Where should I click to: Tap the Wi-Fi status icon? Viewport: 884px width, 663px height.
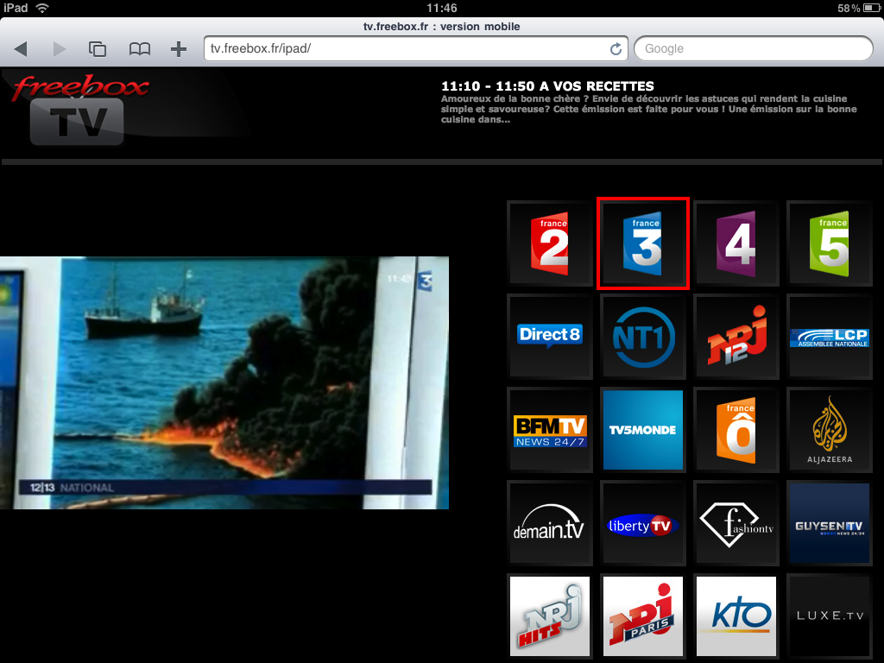point(41,8)
